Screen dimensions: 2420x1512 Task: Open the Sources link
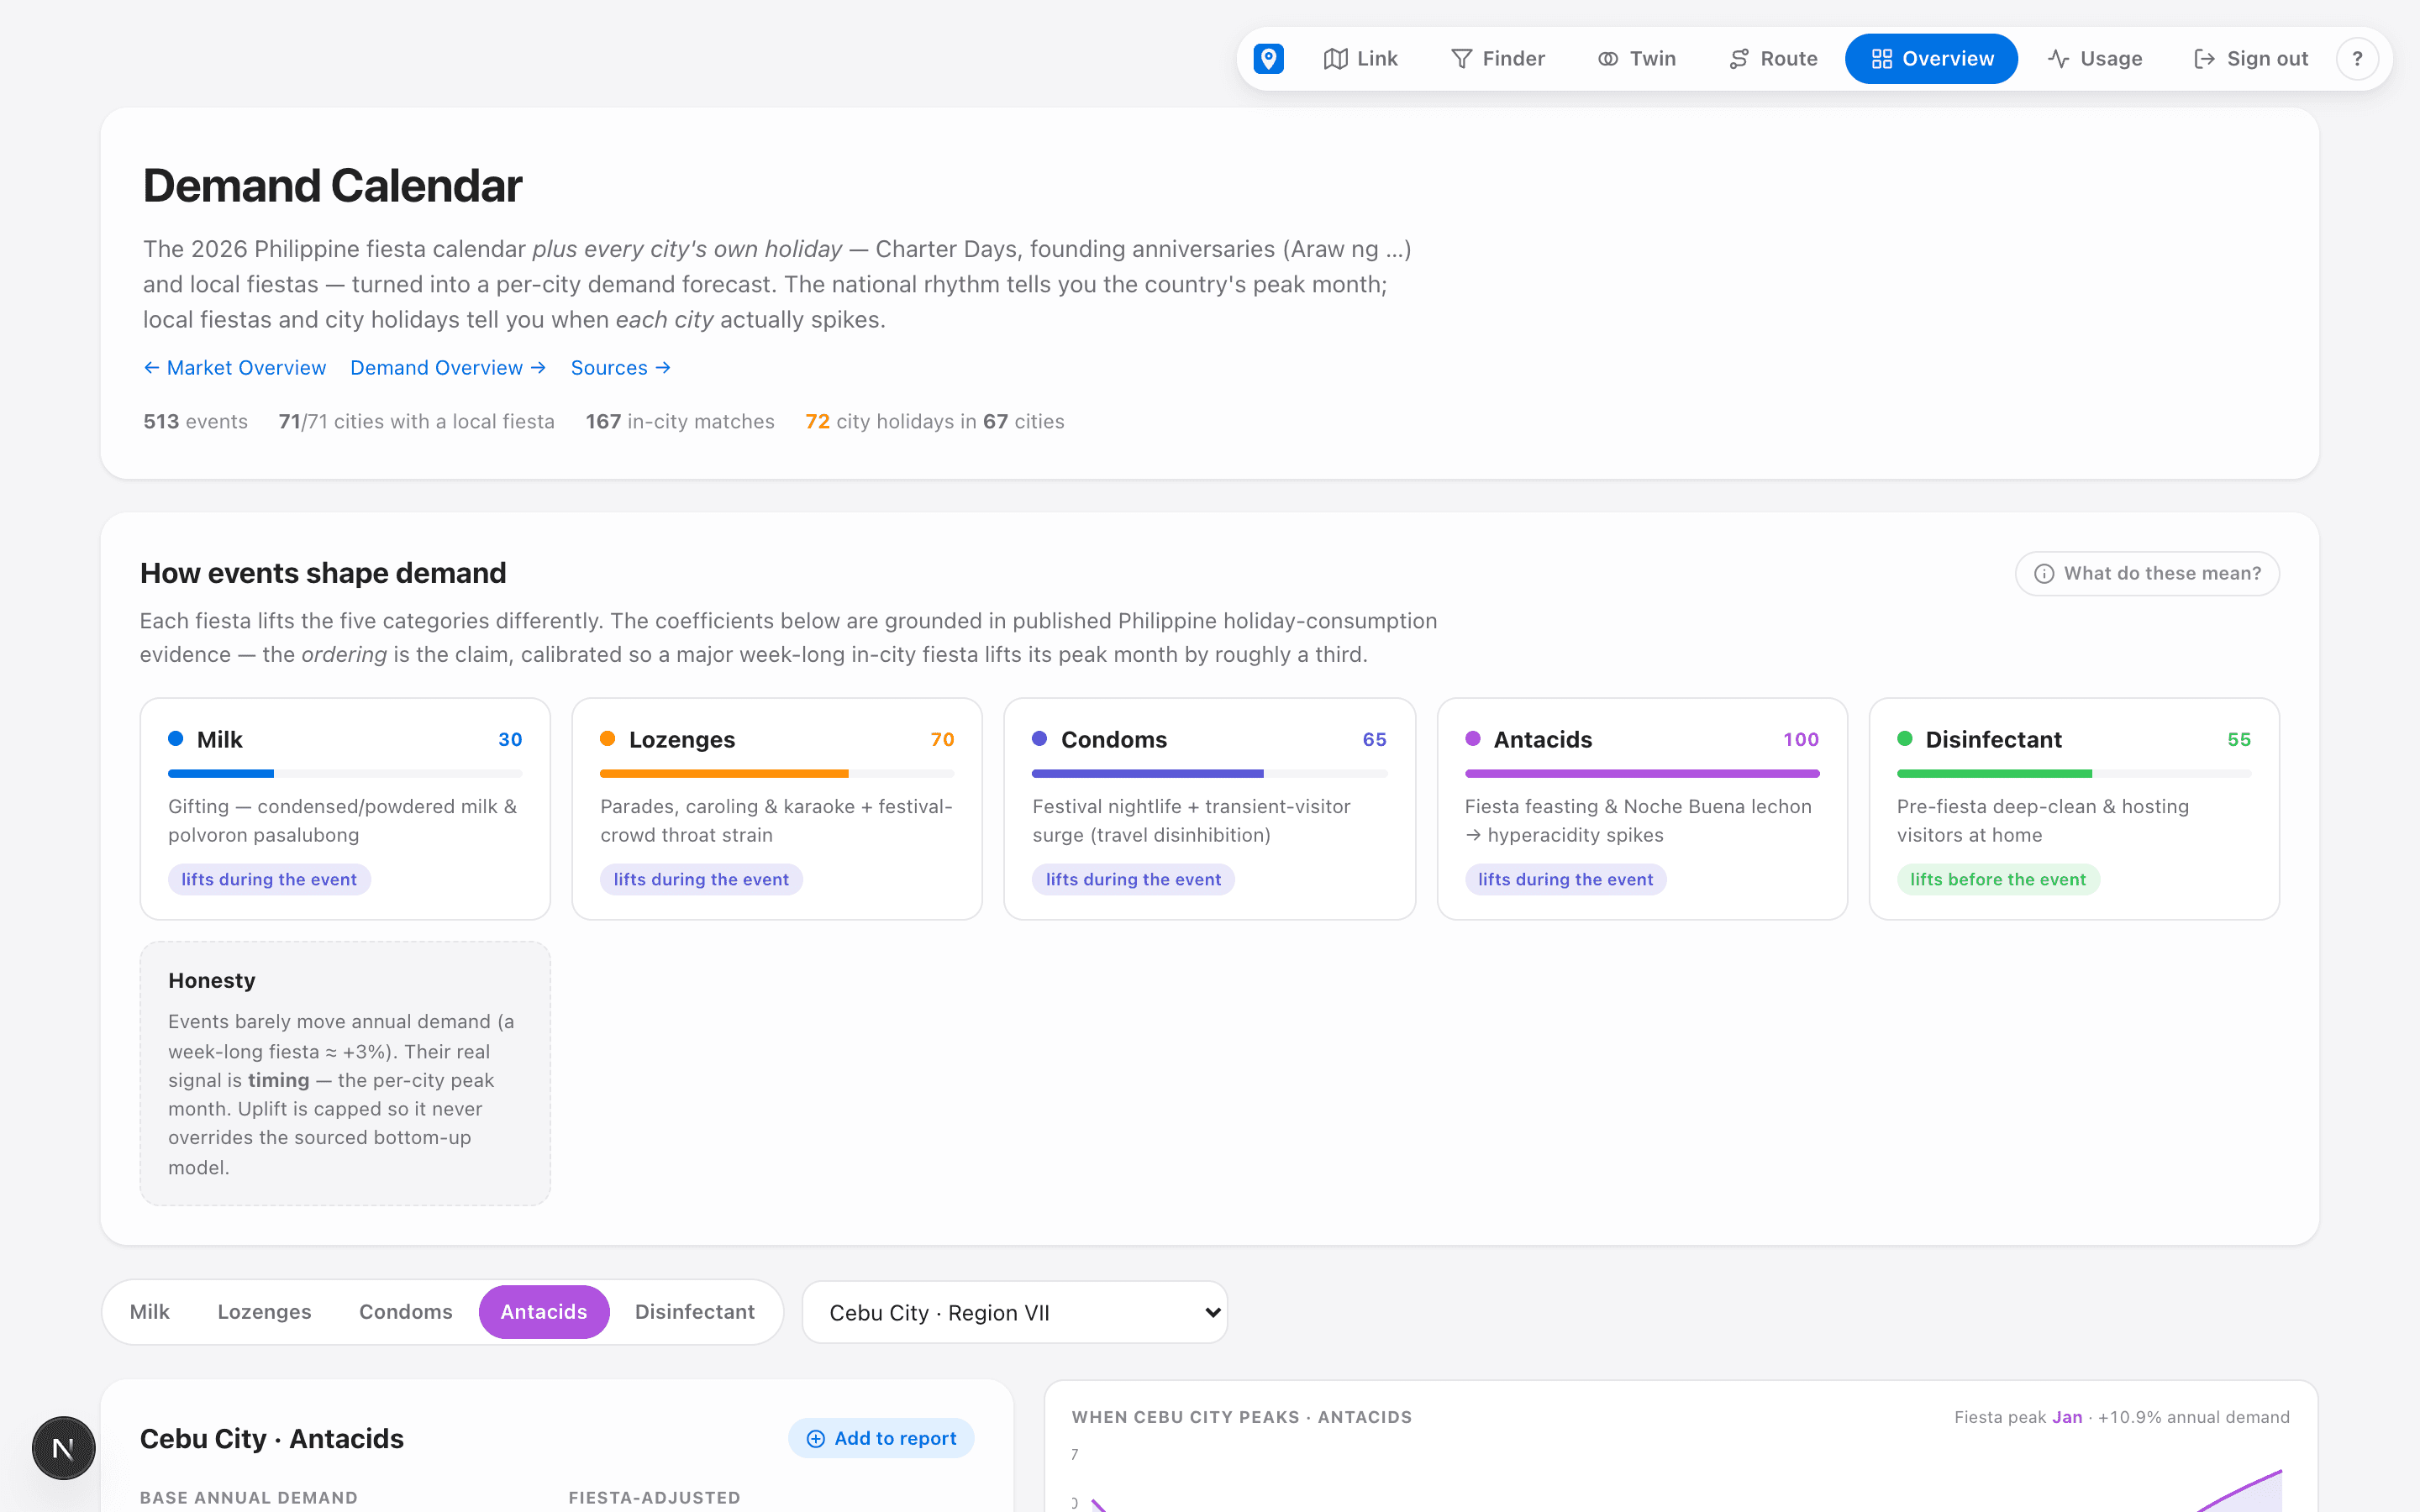[620, 368]
